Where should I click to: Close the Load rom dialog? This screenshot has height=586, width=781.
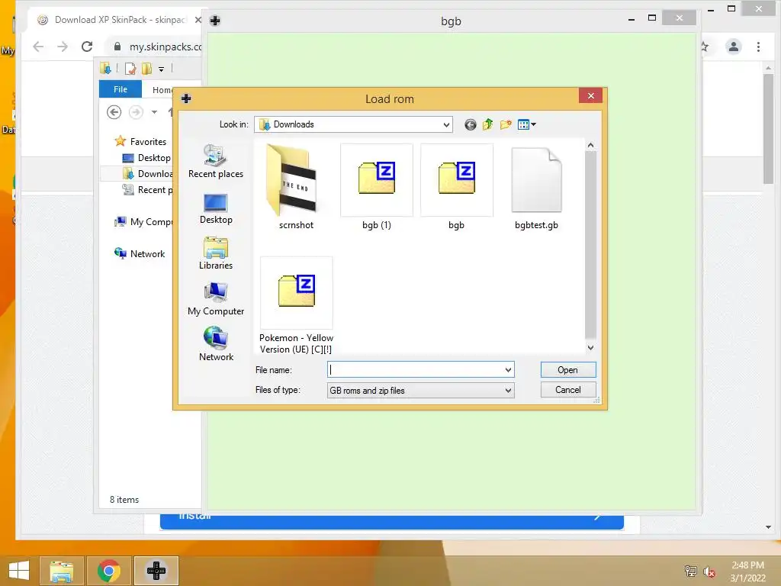[x=591, y=95]
